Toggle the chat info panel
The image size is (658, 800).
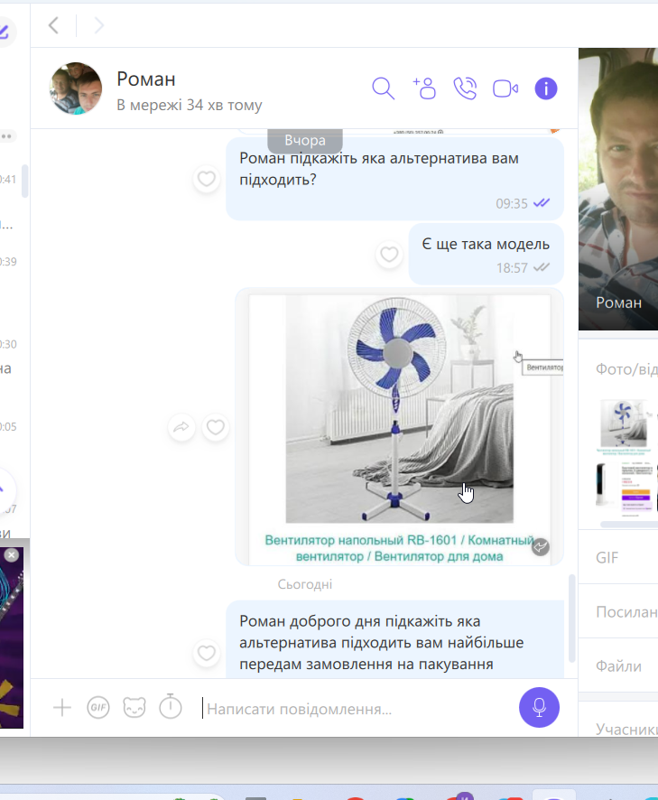pyautogui.click(x=546, y=88)
